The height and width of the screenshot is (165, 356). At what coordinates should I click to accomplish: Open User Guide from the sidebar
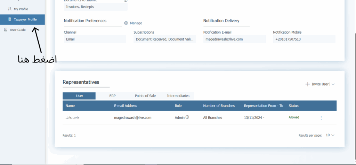pyautogui.click(x=17, y=30)
